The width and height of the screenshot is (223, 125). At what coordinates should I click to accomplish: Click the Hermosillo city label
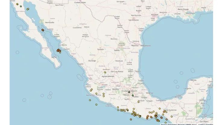pos(50,23)
